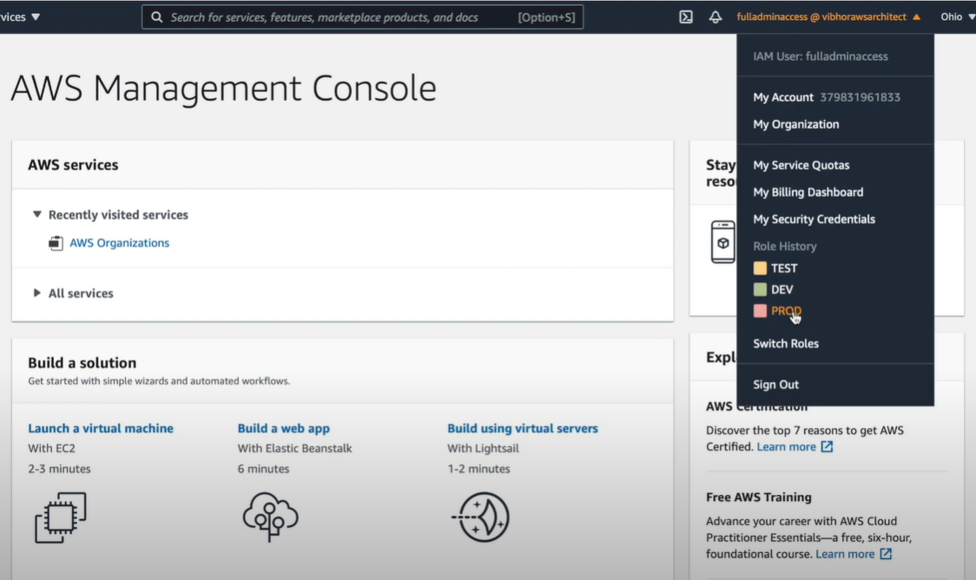Viewport: 976px width, 580px height.
Task: Click the IAM User: fulladminaccess text
Action: point(821,56)
